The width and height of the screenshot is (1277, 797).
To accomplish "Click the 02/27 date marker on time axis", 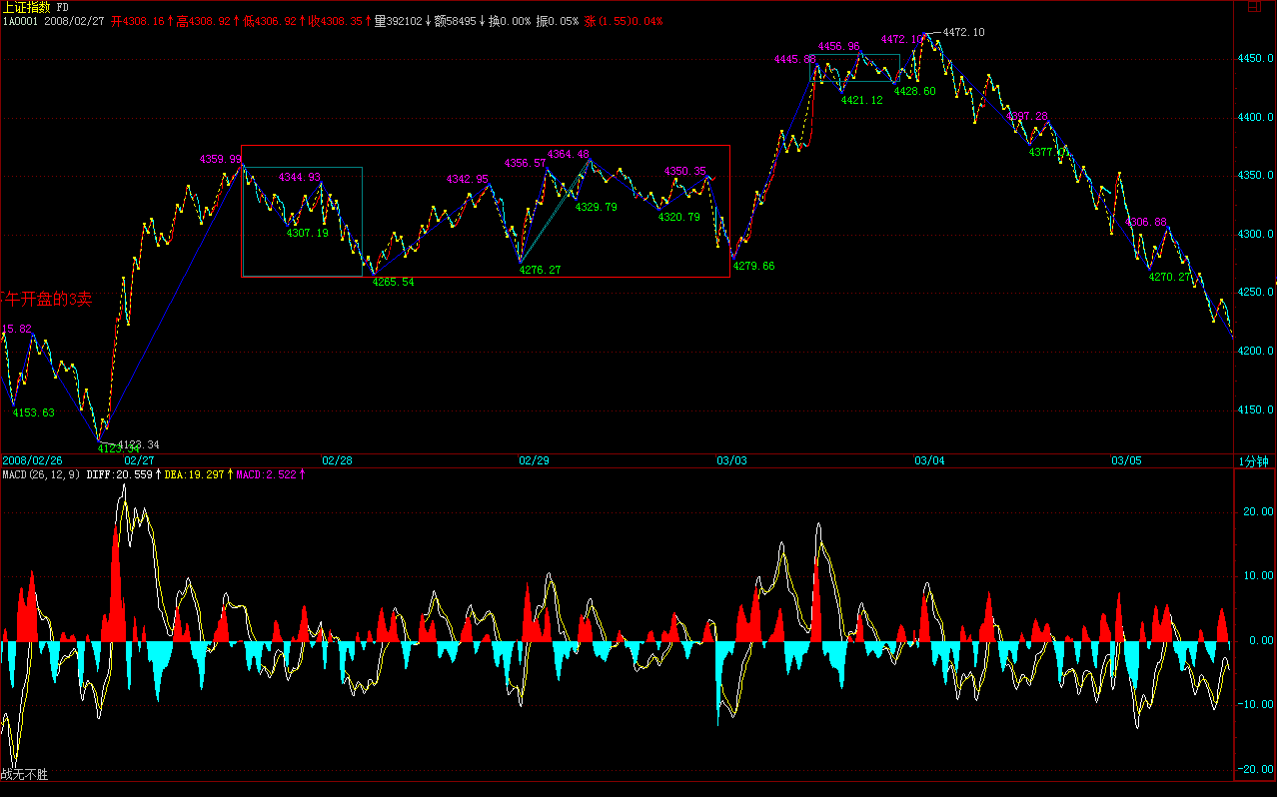I will 140,461.
